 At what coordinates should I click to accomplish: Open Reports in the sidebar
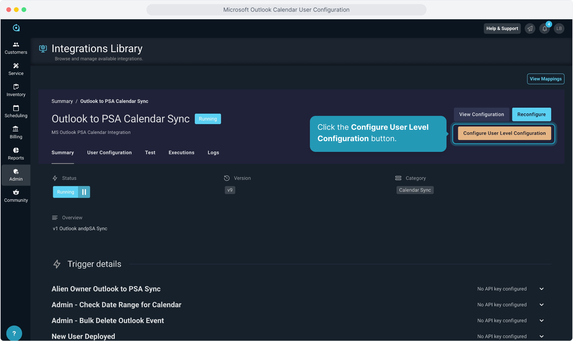[16, 154]
